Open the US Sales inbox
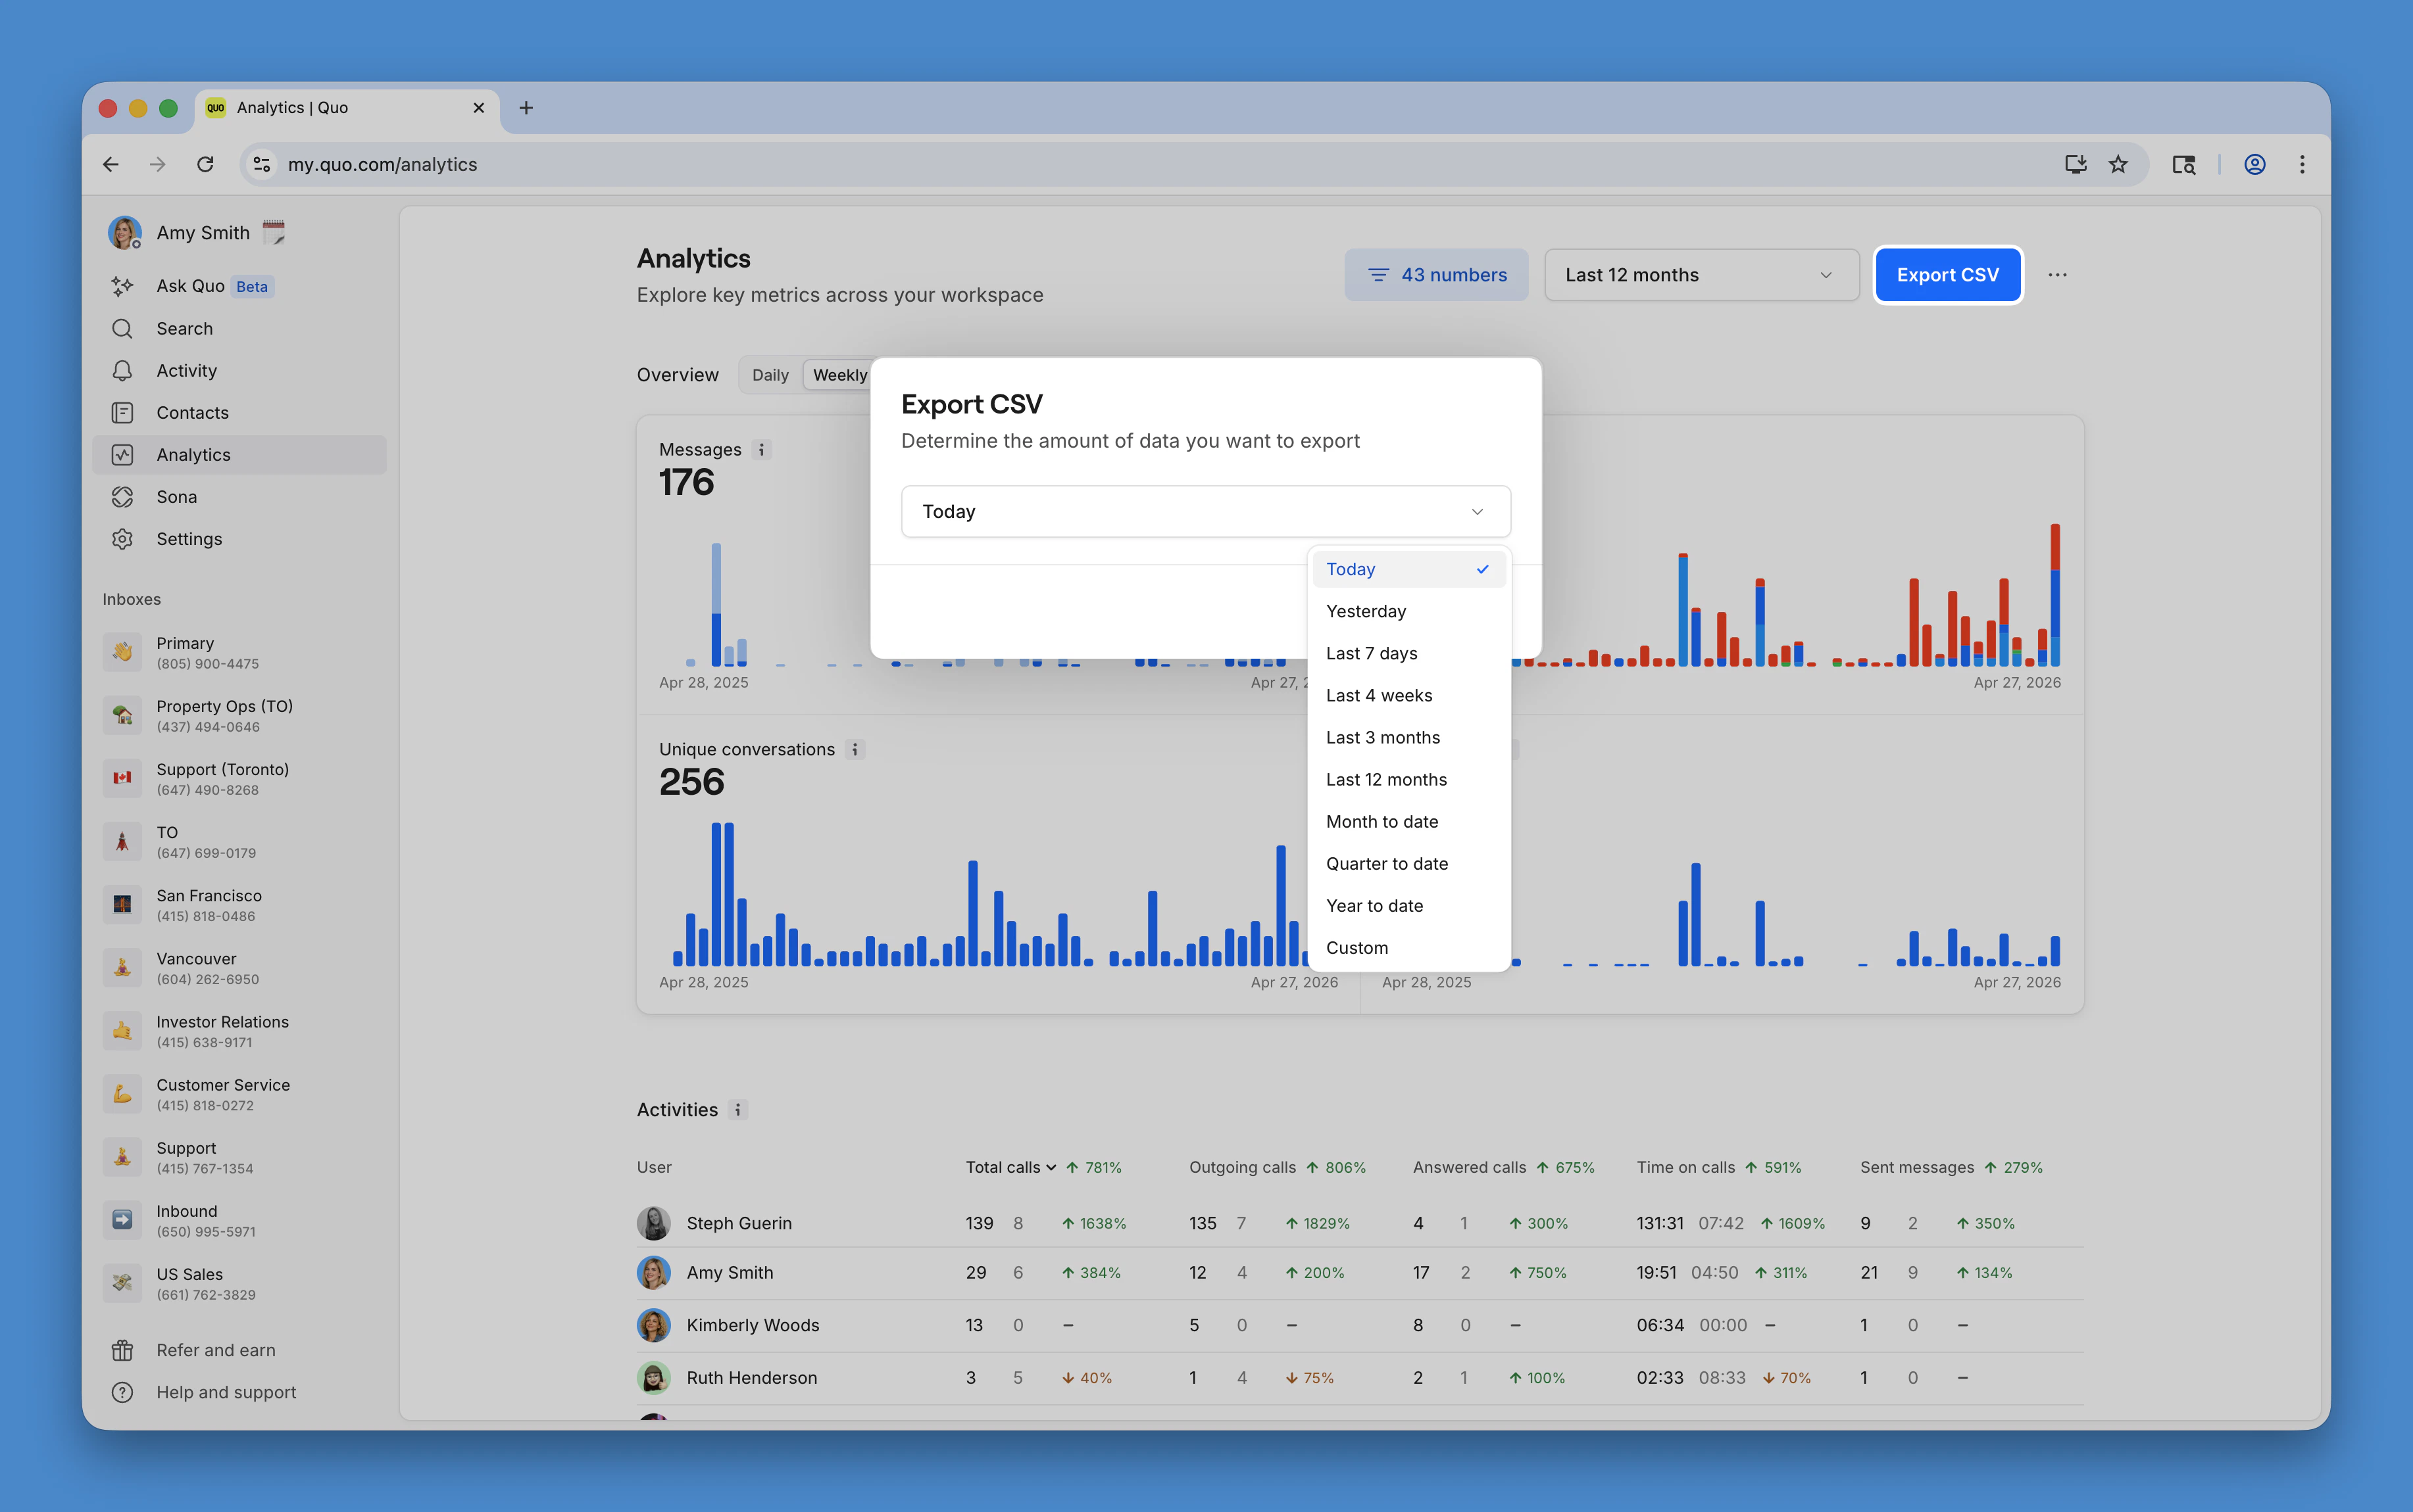Viewport: 2413px width, 1512px height. (x=240, y=1283)
